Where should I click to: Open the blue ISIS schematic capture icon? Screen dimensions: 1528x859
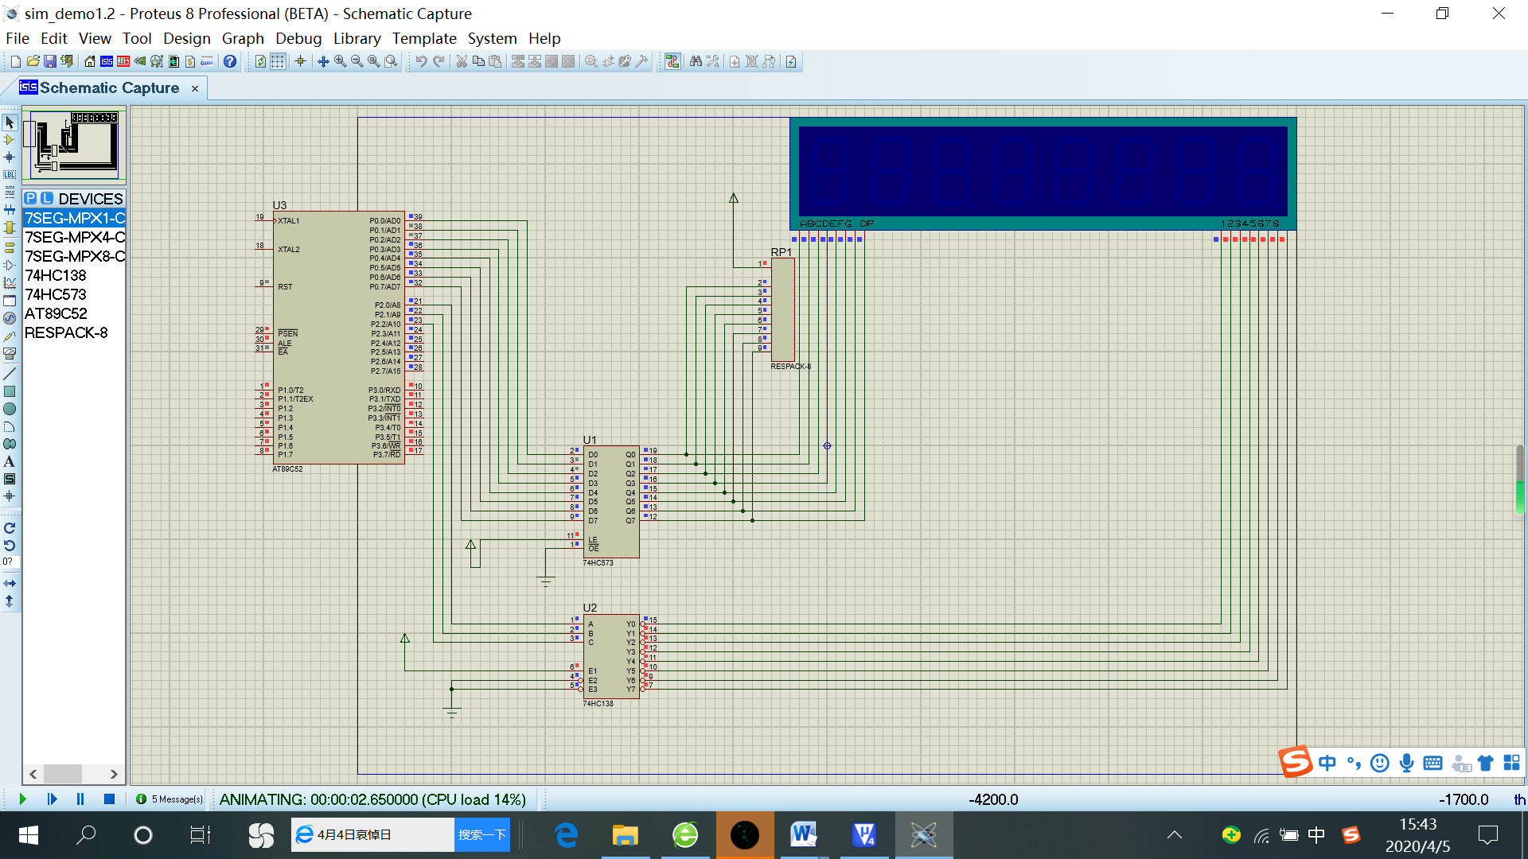click(x=106, y=61)
